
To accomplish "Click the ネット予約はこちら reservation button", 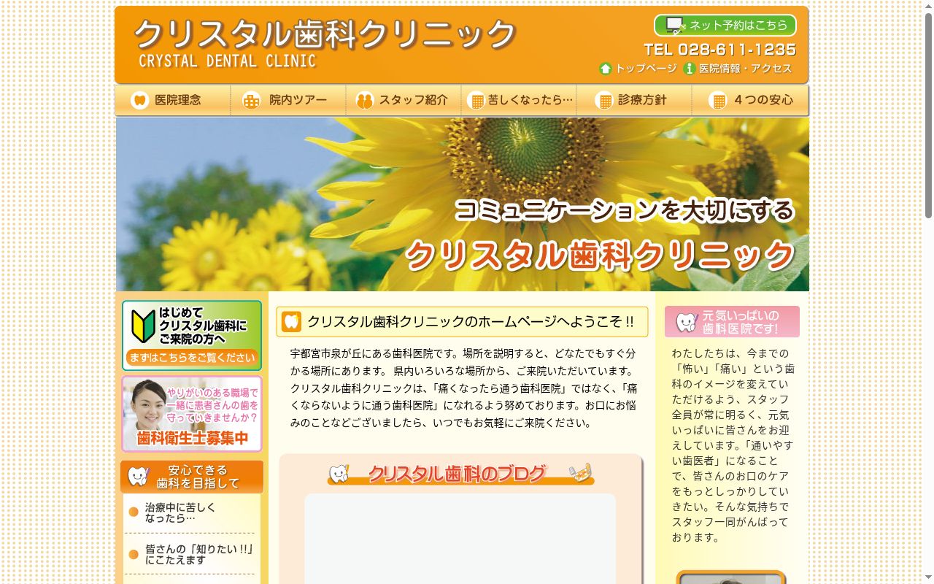I will (x=725, y=26).
